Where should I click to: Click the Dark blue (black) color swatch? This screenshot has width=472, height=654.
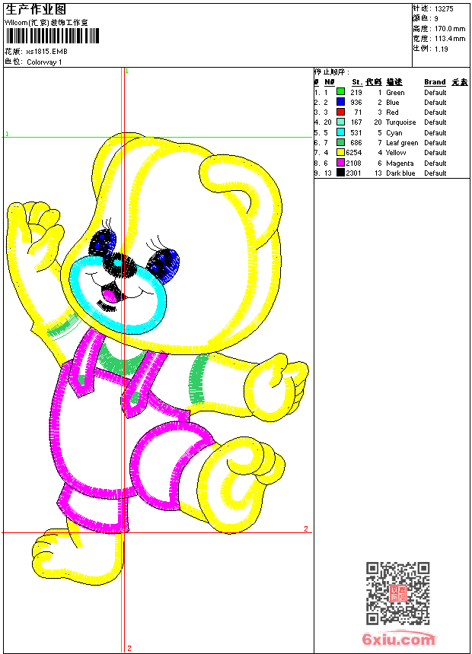pos(340,173)
